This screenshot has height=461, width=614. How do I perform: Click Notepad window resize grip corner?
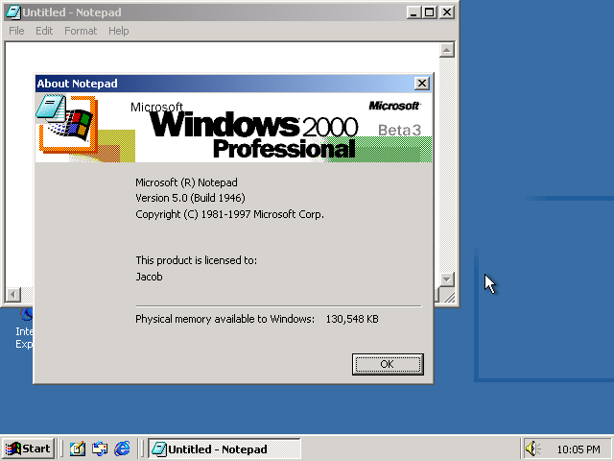pos(449,296)
